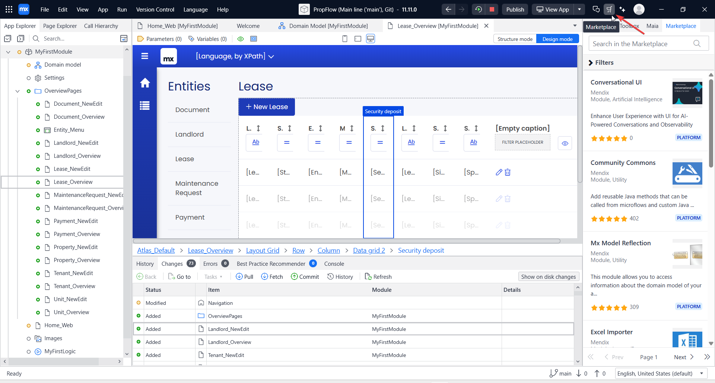Toggle the eye preview icon in page toolbar
The image size is (715, 383).
point(241,39)
